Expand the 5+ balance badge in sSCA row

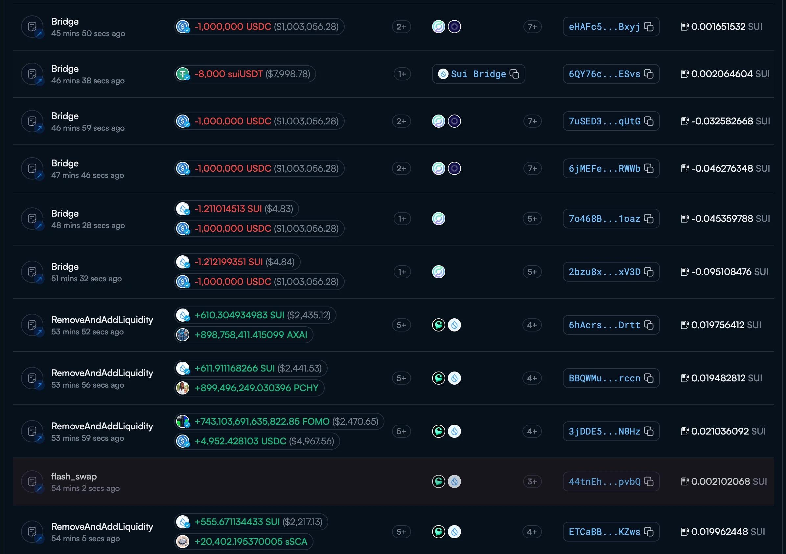tap(401, 532)
